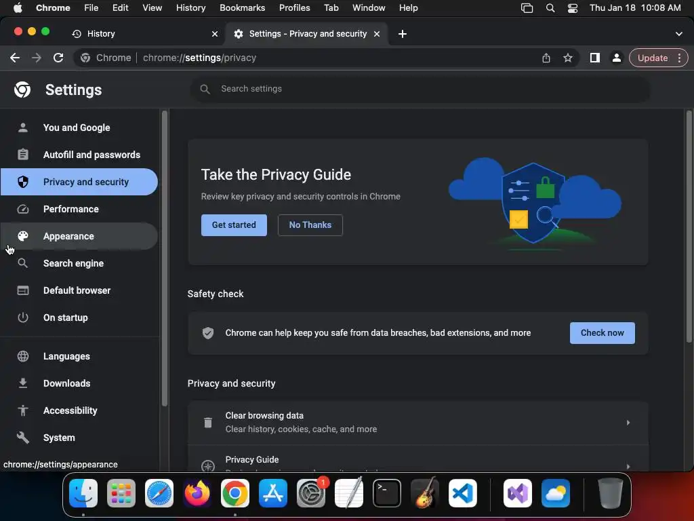Open Default browser settings
The image size is (694, 521).
click(79, 290)
